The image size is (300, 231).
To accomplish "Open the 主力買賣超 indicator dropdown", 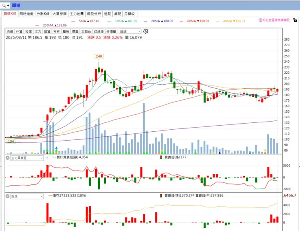I will (27, 158).
